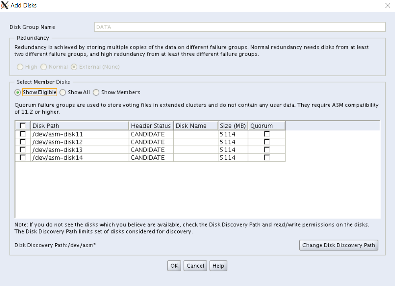Image resolution: width=395 pixels, height=286 pixels.
Task: Select the Show Eligible radio button
Action: coord(18,93)
